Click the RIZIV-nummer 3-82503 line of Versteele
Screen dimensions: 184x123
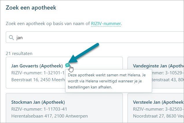click(x=159, y=109)
